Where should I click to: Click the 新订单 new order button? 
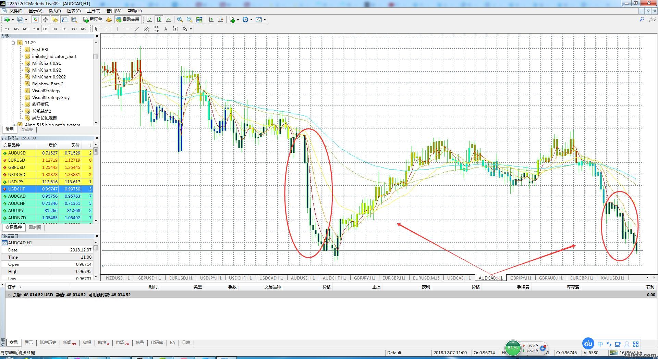point(93,20)
